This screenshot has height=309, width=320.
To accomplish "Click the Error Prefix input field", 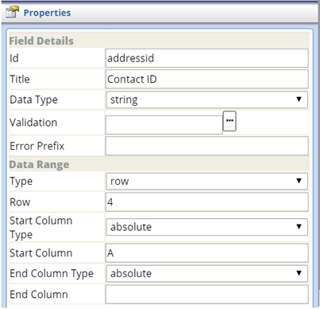I will (x=207, y=146).
